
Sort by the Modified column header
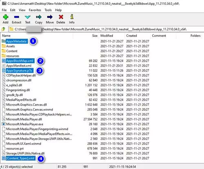pyautogui.click(x=106, y=36)
